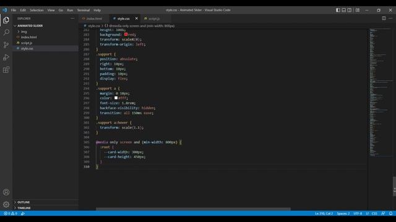Click 'transform: scale(1.1)' line

(121, 128)
